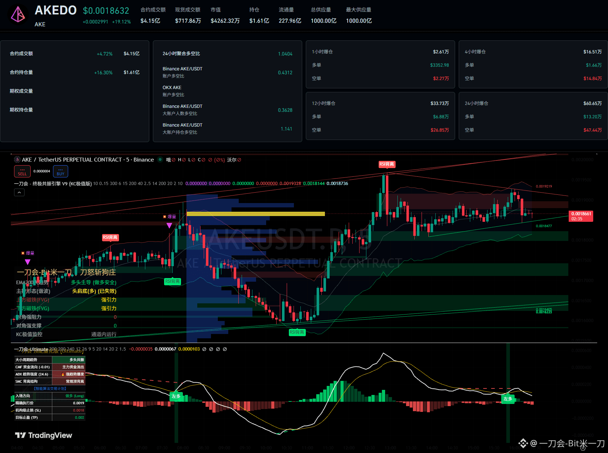
Task: Click the red upper band value 0.0019219
Action: [x=544, y=186]
